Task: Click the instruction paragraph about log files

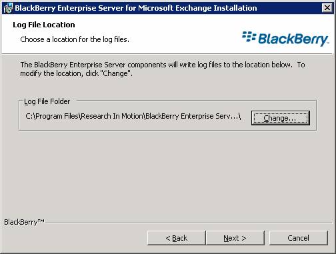Action: (163, 69)
